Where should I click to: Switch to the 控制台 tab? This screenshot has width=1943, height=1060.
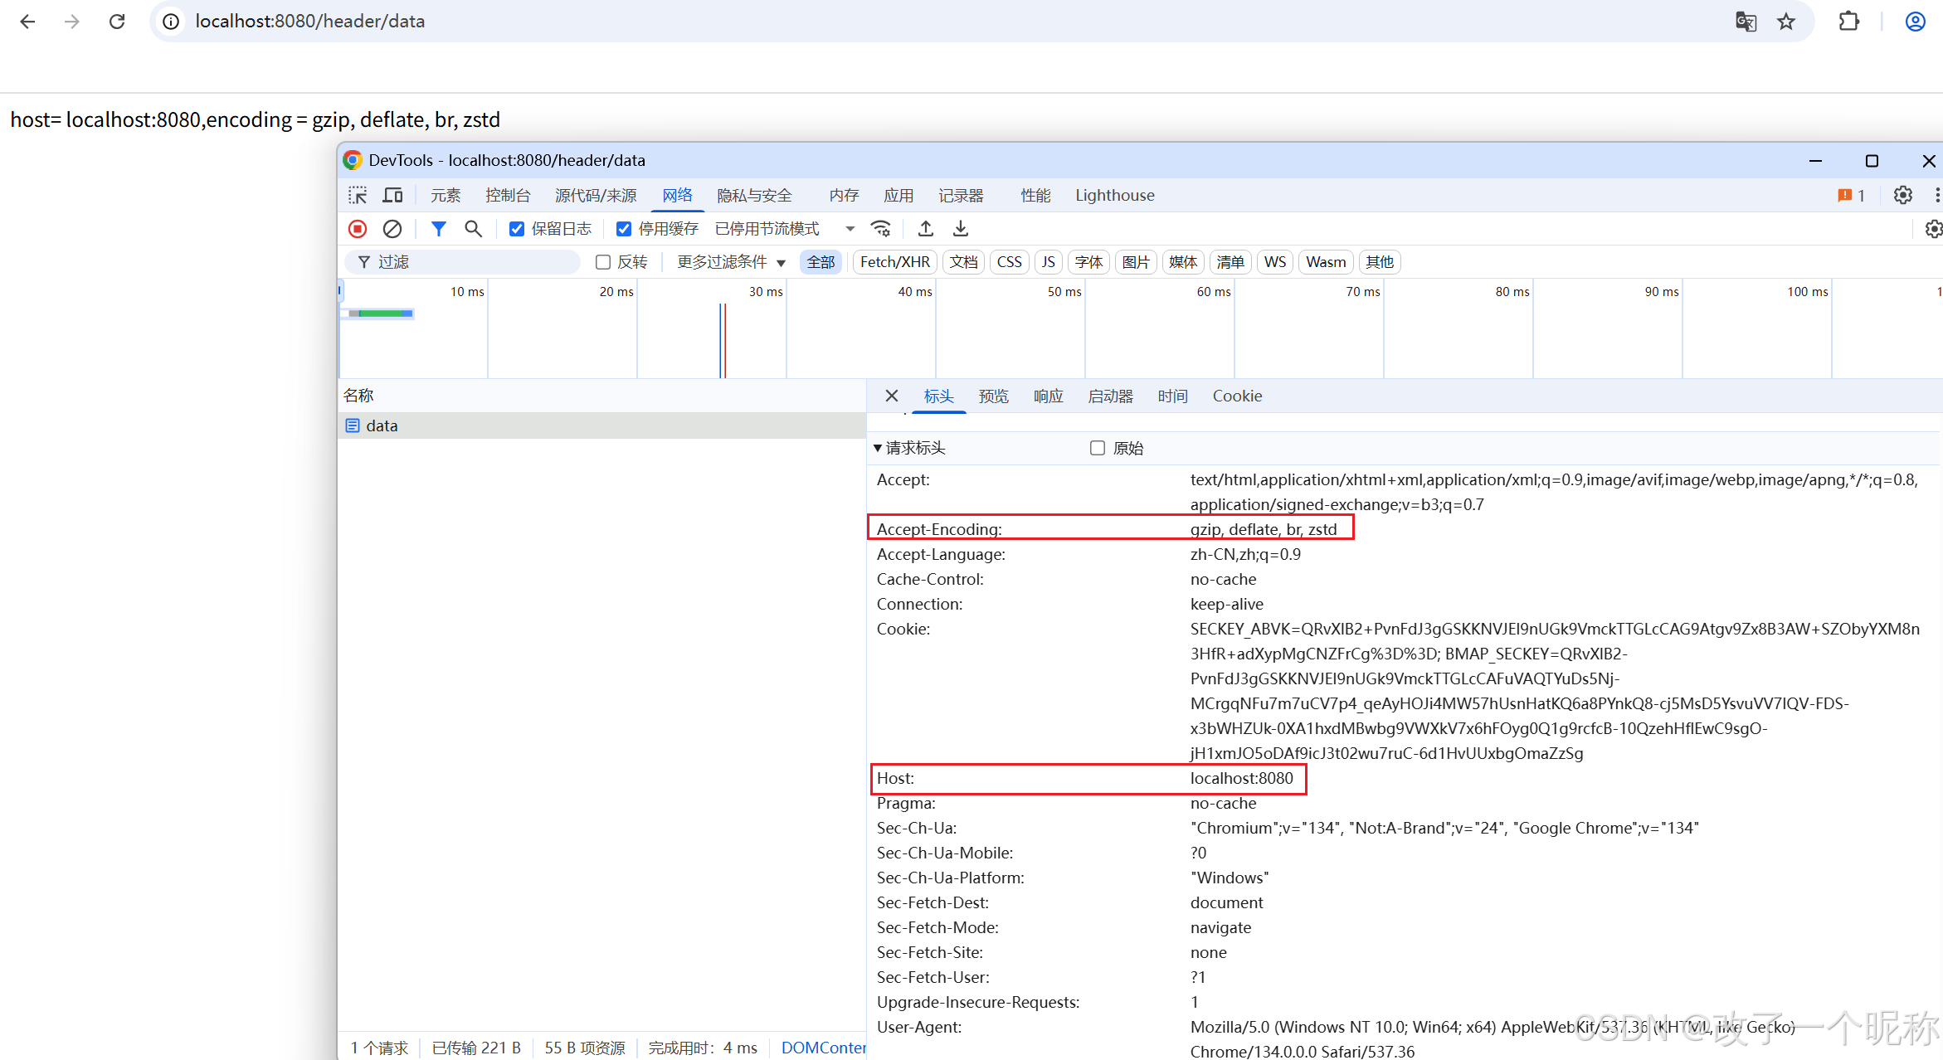[508, 195]
